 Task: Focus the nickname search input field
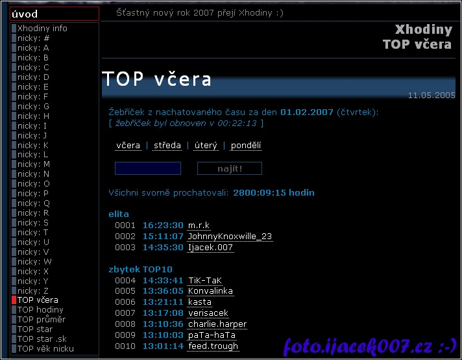click(148, 169)
